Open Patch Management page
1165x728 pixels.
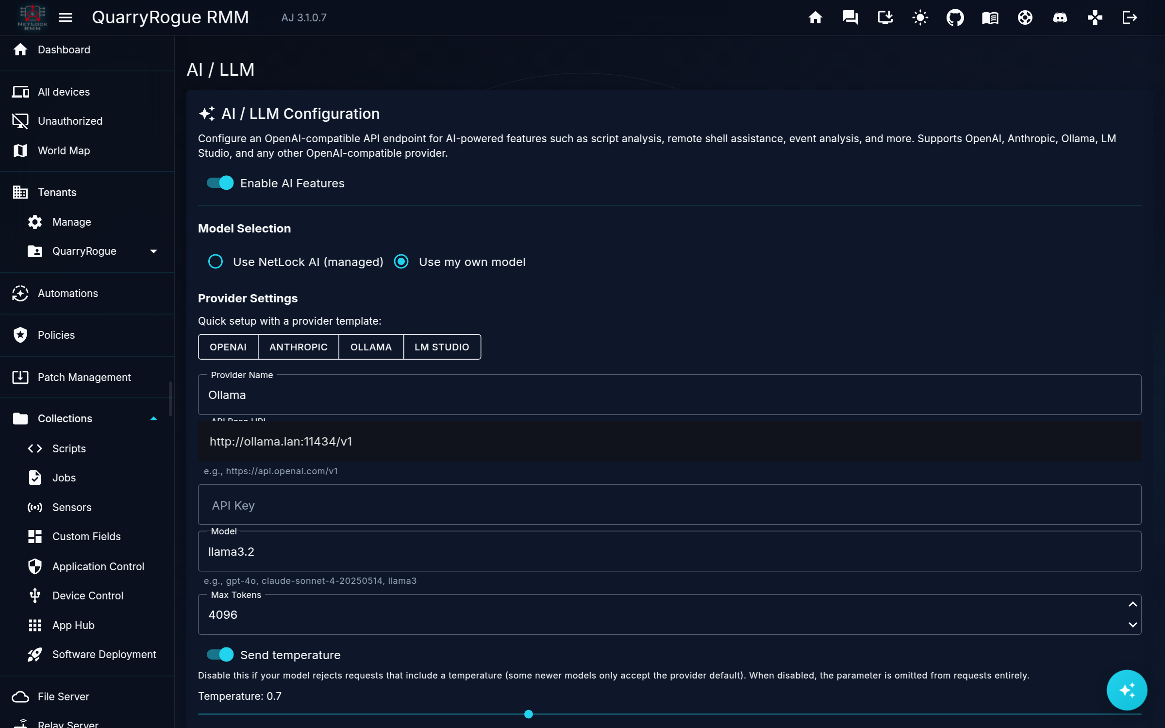coord(87,377)
